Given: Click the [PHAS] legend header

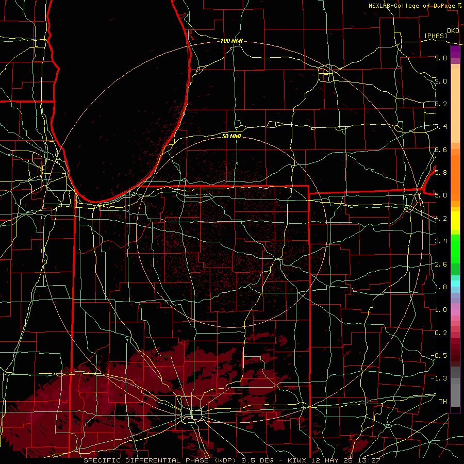Looking at the screenshot, I should pyautogui.click(x=436, y=36).
